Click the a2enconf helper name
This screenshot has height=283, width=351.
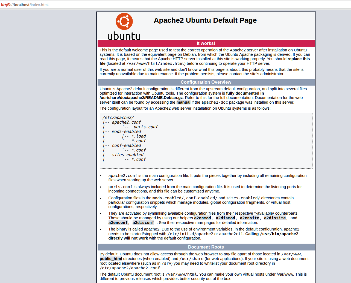point(118,223)
